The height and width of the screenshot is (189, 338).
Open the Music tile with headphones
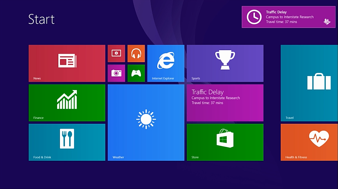point(136,53)
